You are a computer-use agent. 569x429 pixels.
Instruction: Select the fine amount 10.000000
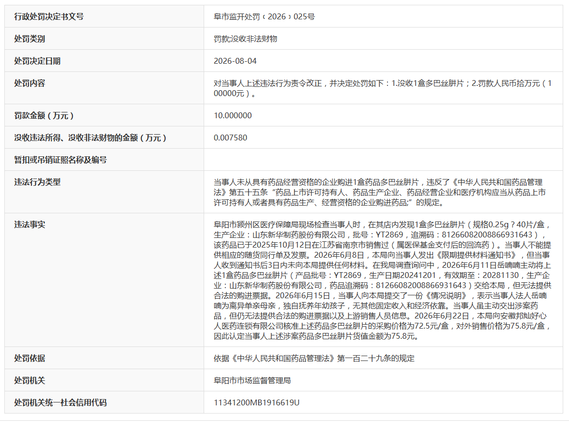233,116
